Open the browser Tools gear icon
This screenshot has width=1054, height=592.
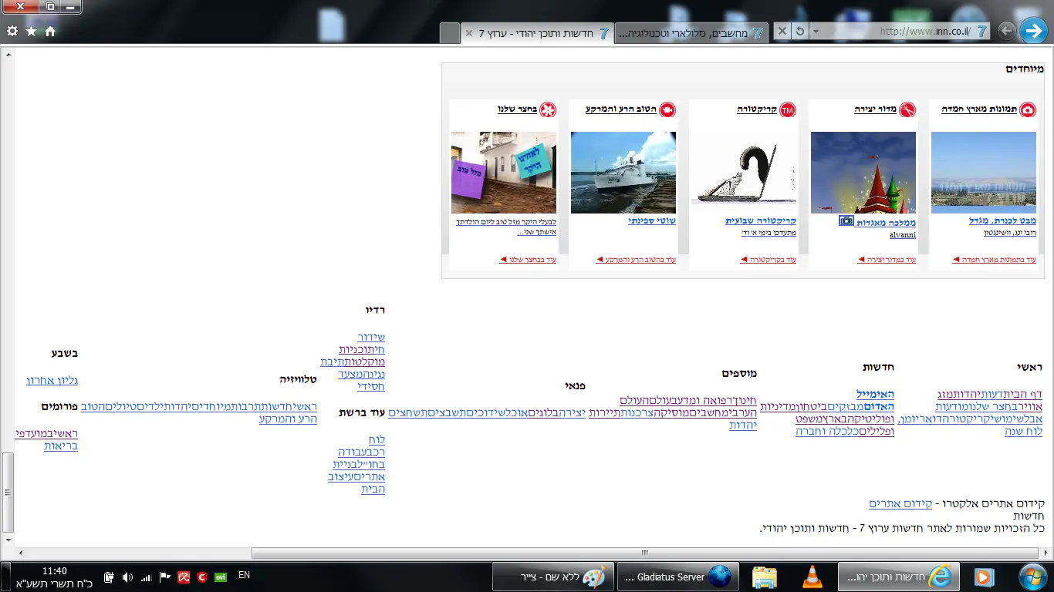click(12, 31)
